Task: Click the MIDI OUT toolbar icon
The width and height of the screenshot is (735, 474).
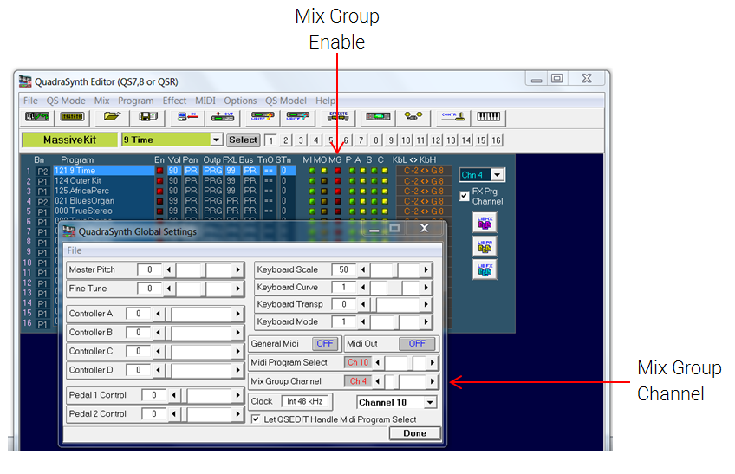Action: [223, 115]
